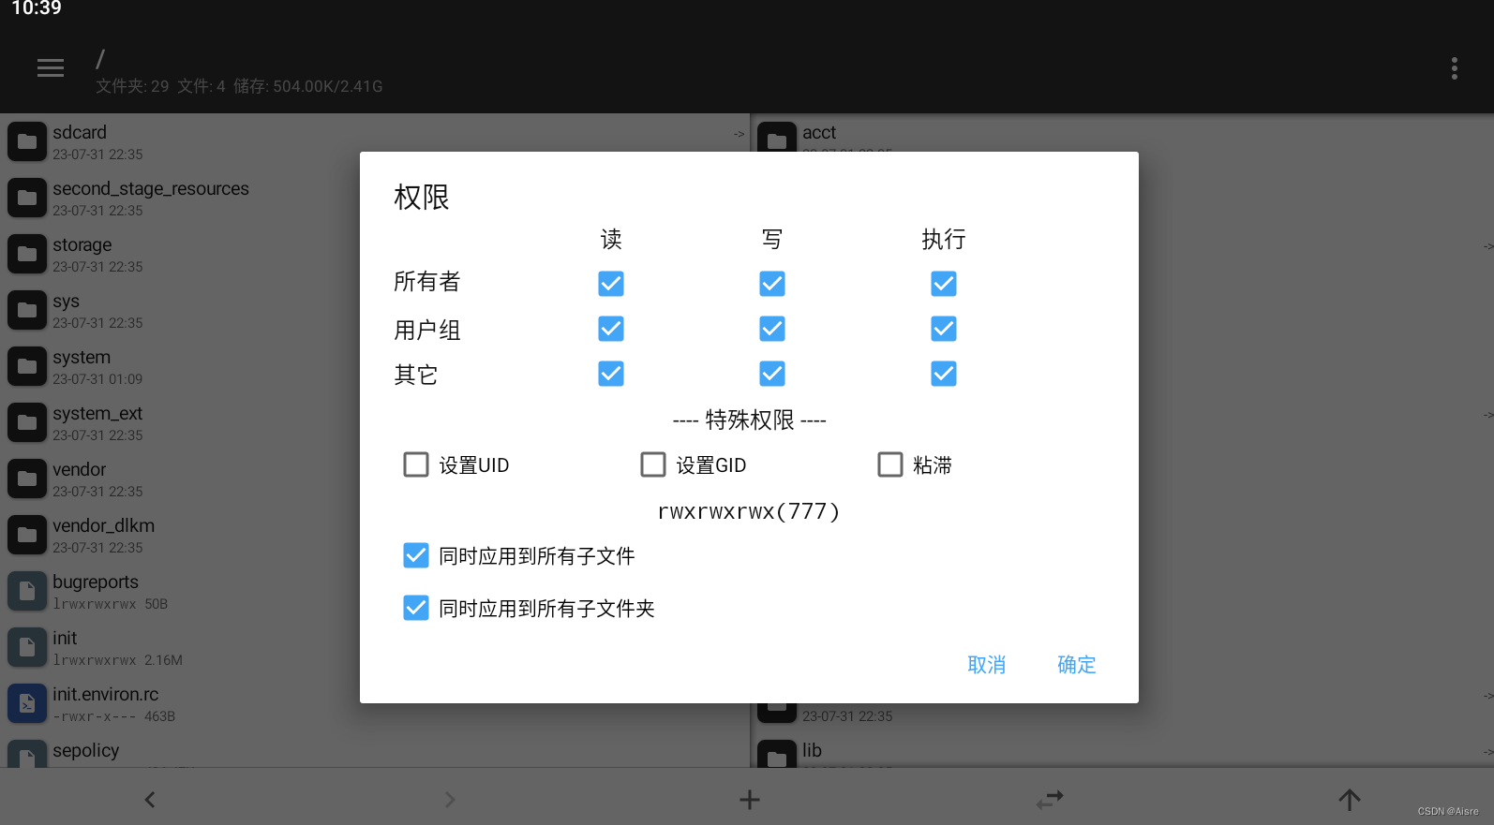
Task: Uncheck 同时应用到所有子文件 option
Action: [x=416, y=555]
